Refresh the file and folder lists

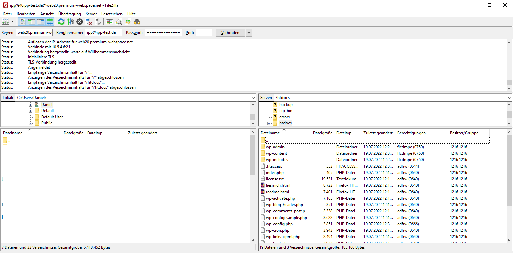[61, 22]
